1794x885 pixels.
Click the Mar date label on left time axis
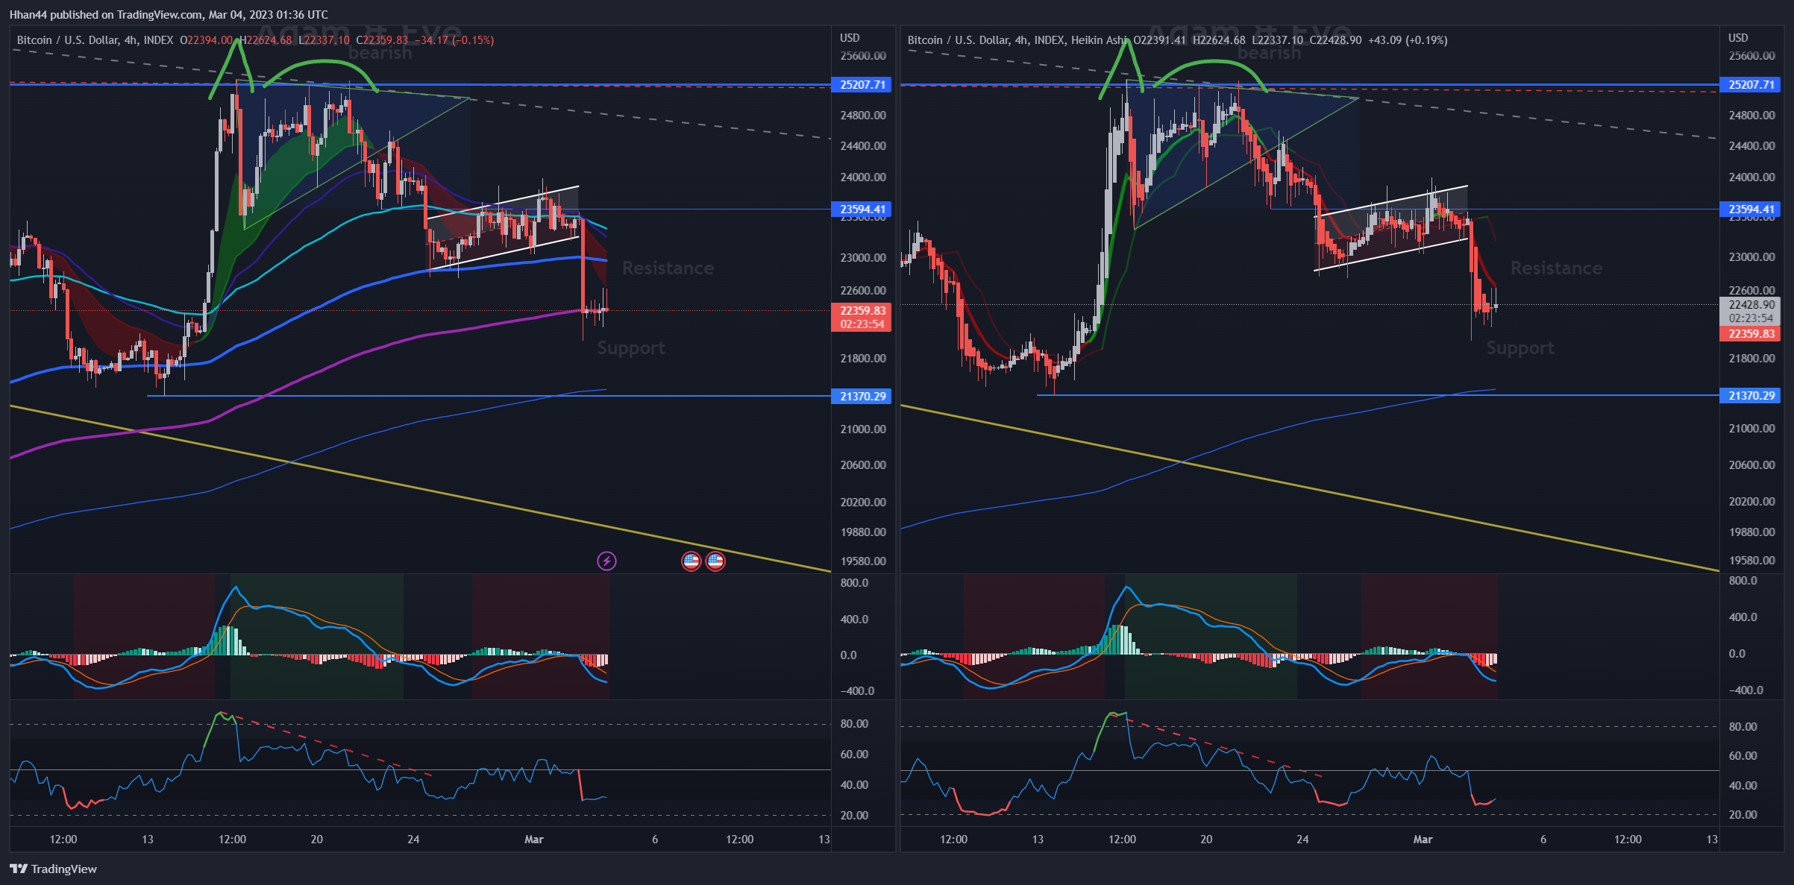click(x=534, y=840)
